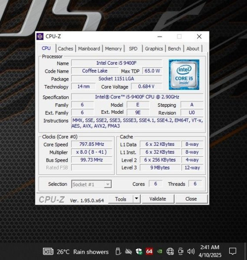Click the 26°C Rain showers weather text
This screenshot has width=247, height=260.
click(x=82, y=252)
